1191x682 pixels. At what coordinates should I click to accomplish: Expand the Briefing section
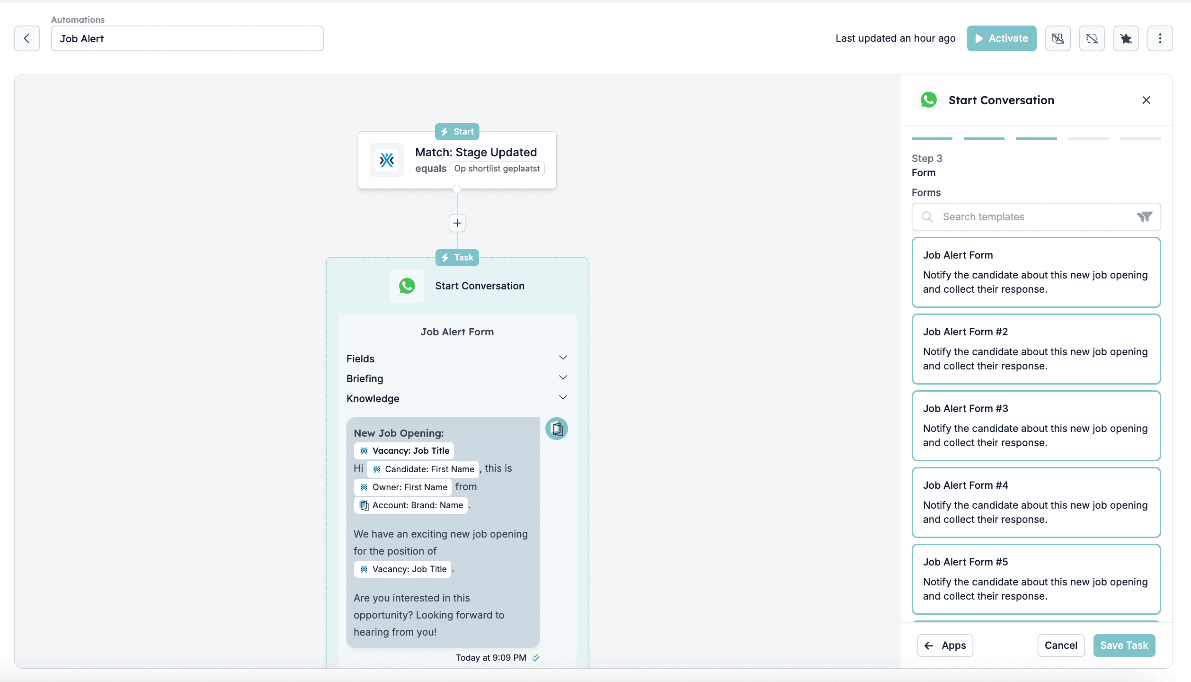point(457,378)
